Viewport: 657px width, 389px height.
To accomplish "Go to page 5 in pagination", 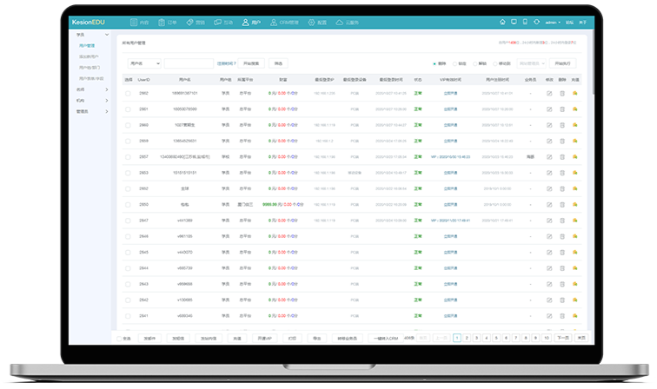I will point(495,337).
